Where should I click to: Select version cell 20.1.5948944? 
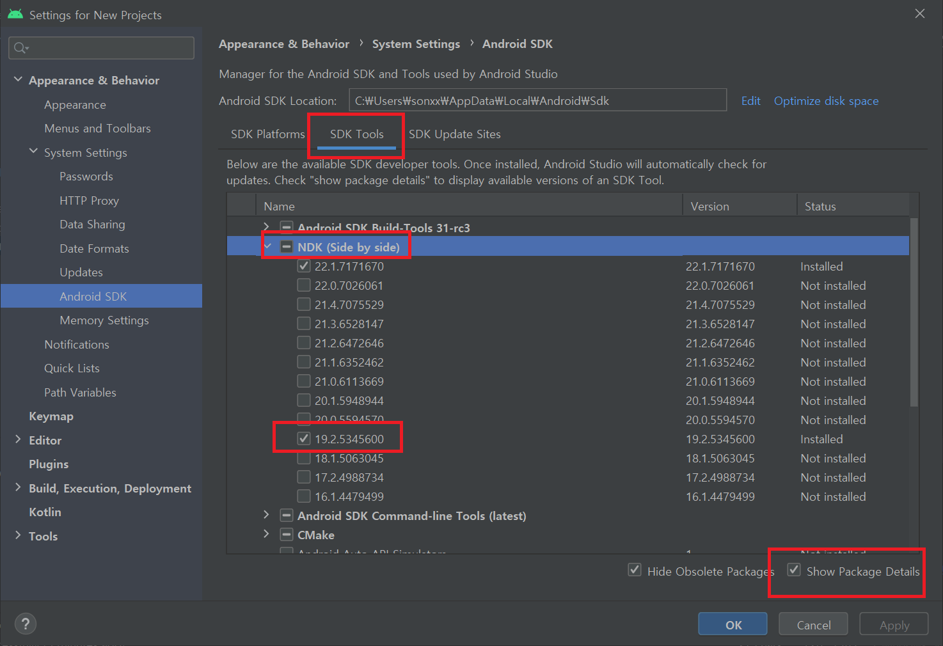[x=720, y=401]
